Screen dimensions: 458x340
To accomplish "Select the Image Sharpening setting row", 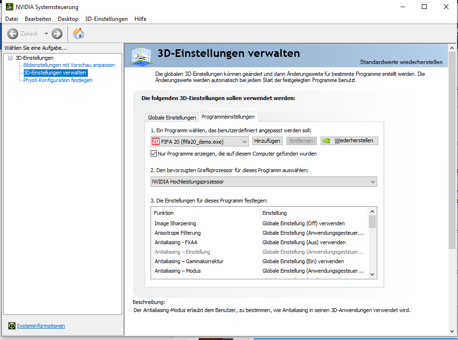I will 259,223.
